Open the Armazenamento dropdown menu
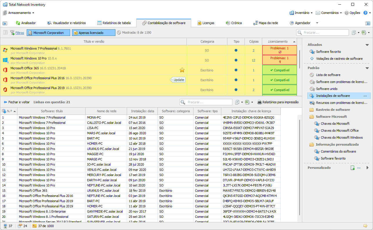Screen dimensions: 373x230 19,13
